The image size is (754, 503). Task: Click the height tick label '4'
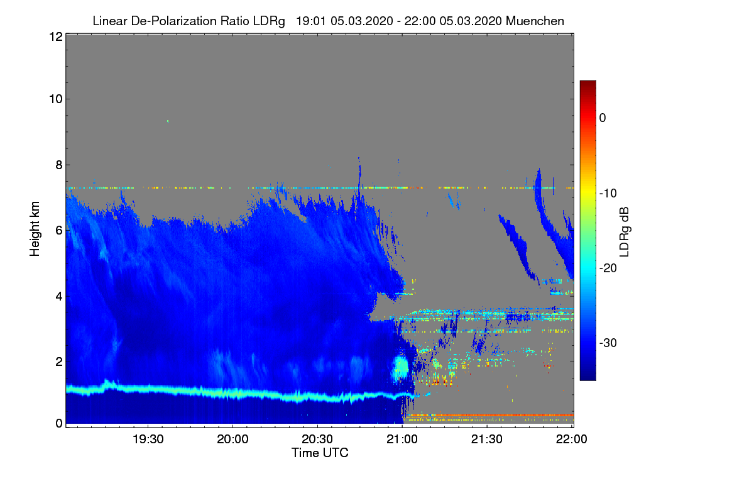(58, 296)
